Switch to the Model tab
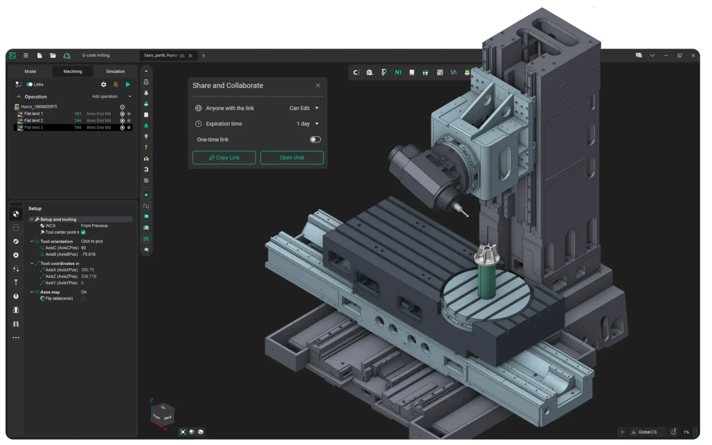The width and height of the screenshot is (712, 445). pos(30,71)
